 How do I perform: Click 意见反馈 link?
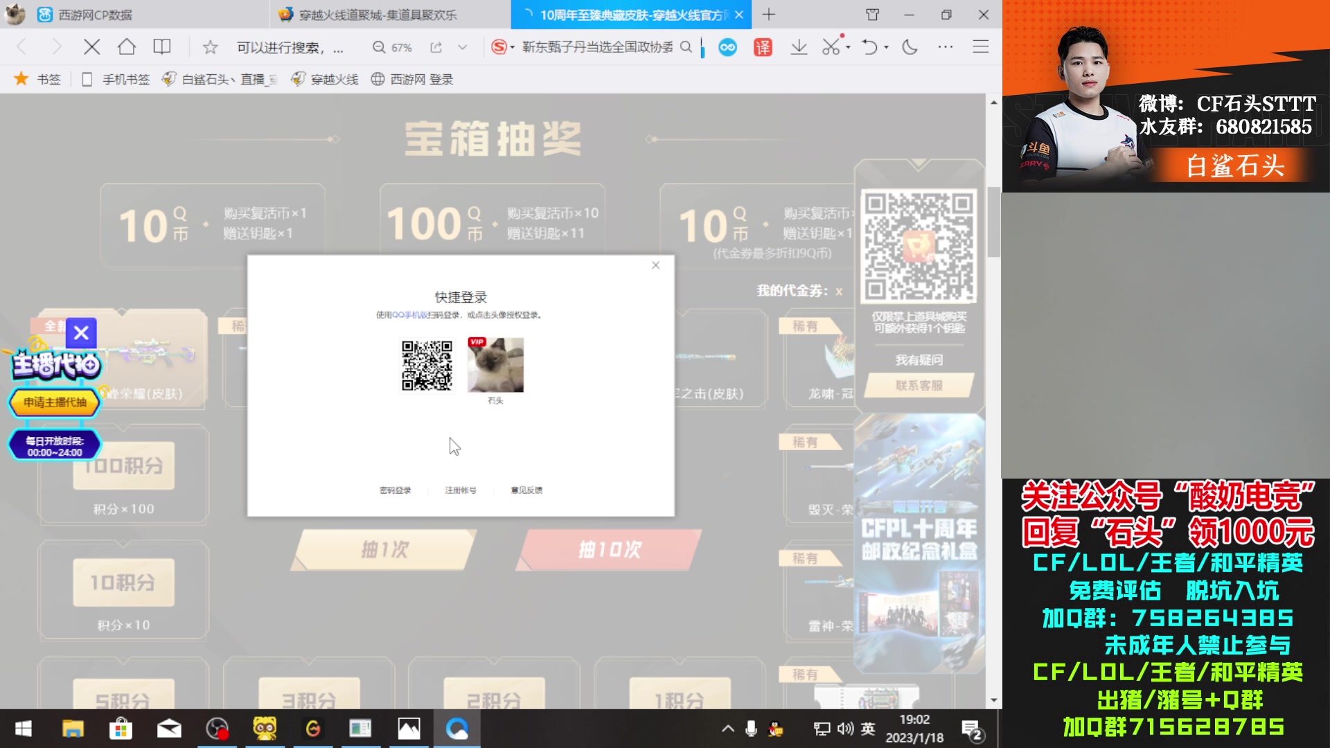pos(526,490)
